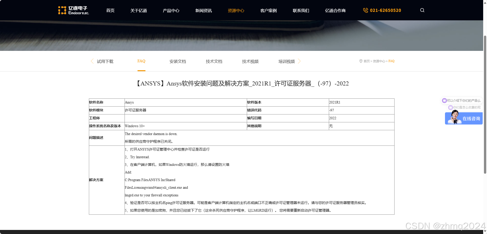This screenshot has height=234, width=487.
Task: Switch to 技术视频 tab
Action: [x=250, y=61]
